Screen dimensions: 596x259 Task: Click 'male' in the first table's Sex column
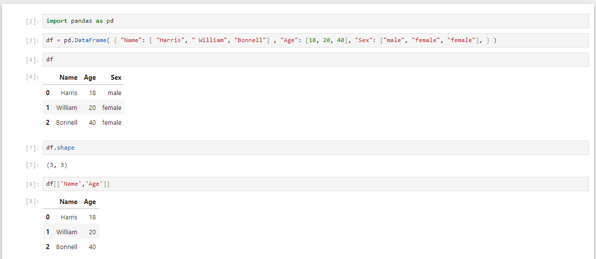point(114,93)
